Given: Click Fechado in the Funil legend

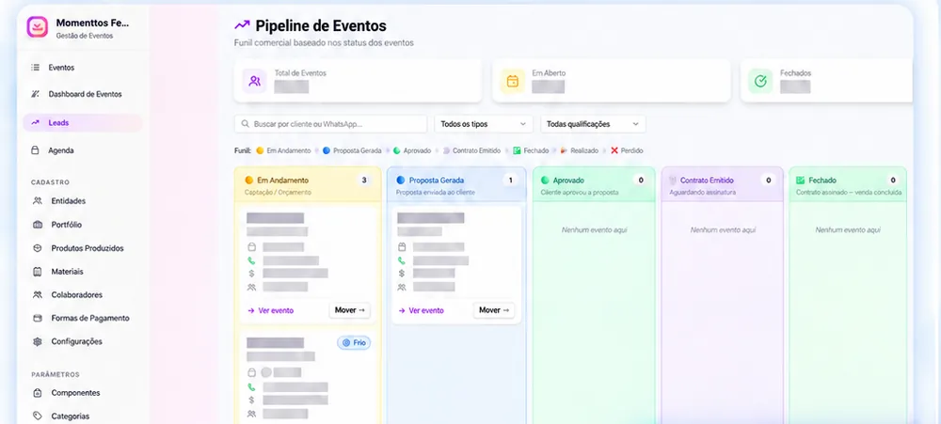Looking at the screenshot, I should (531, 150).
